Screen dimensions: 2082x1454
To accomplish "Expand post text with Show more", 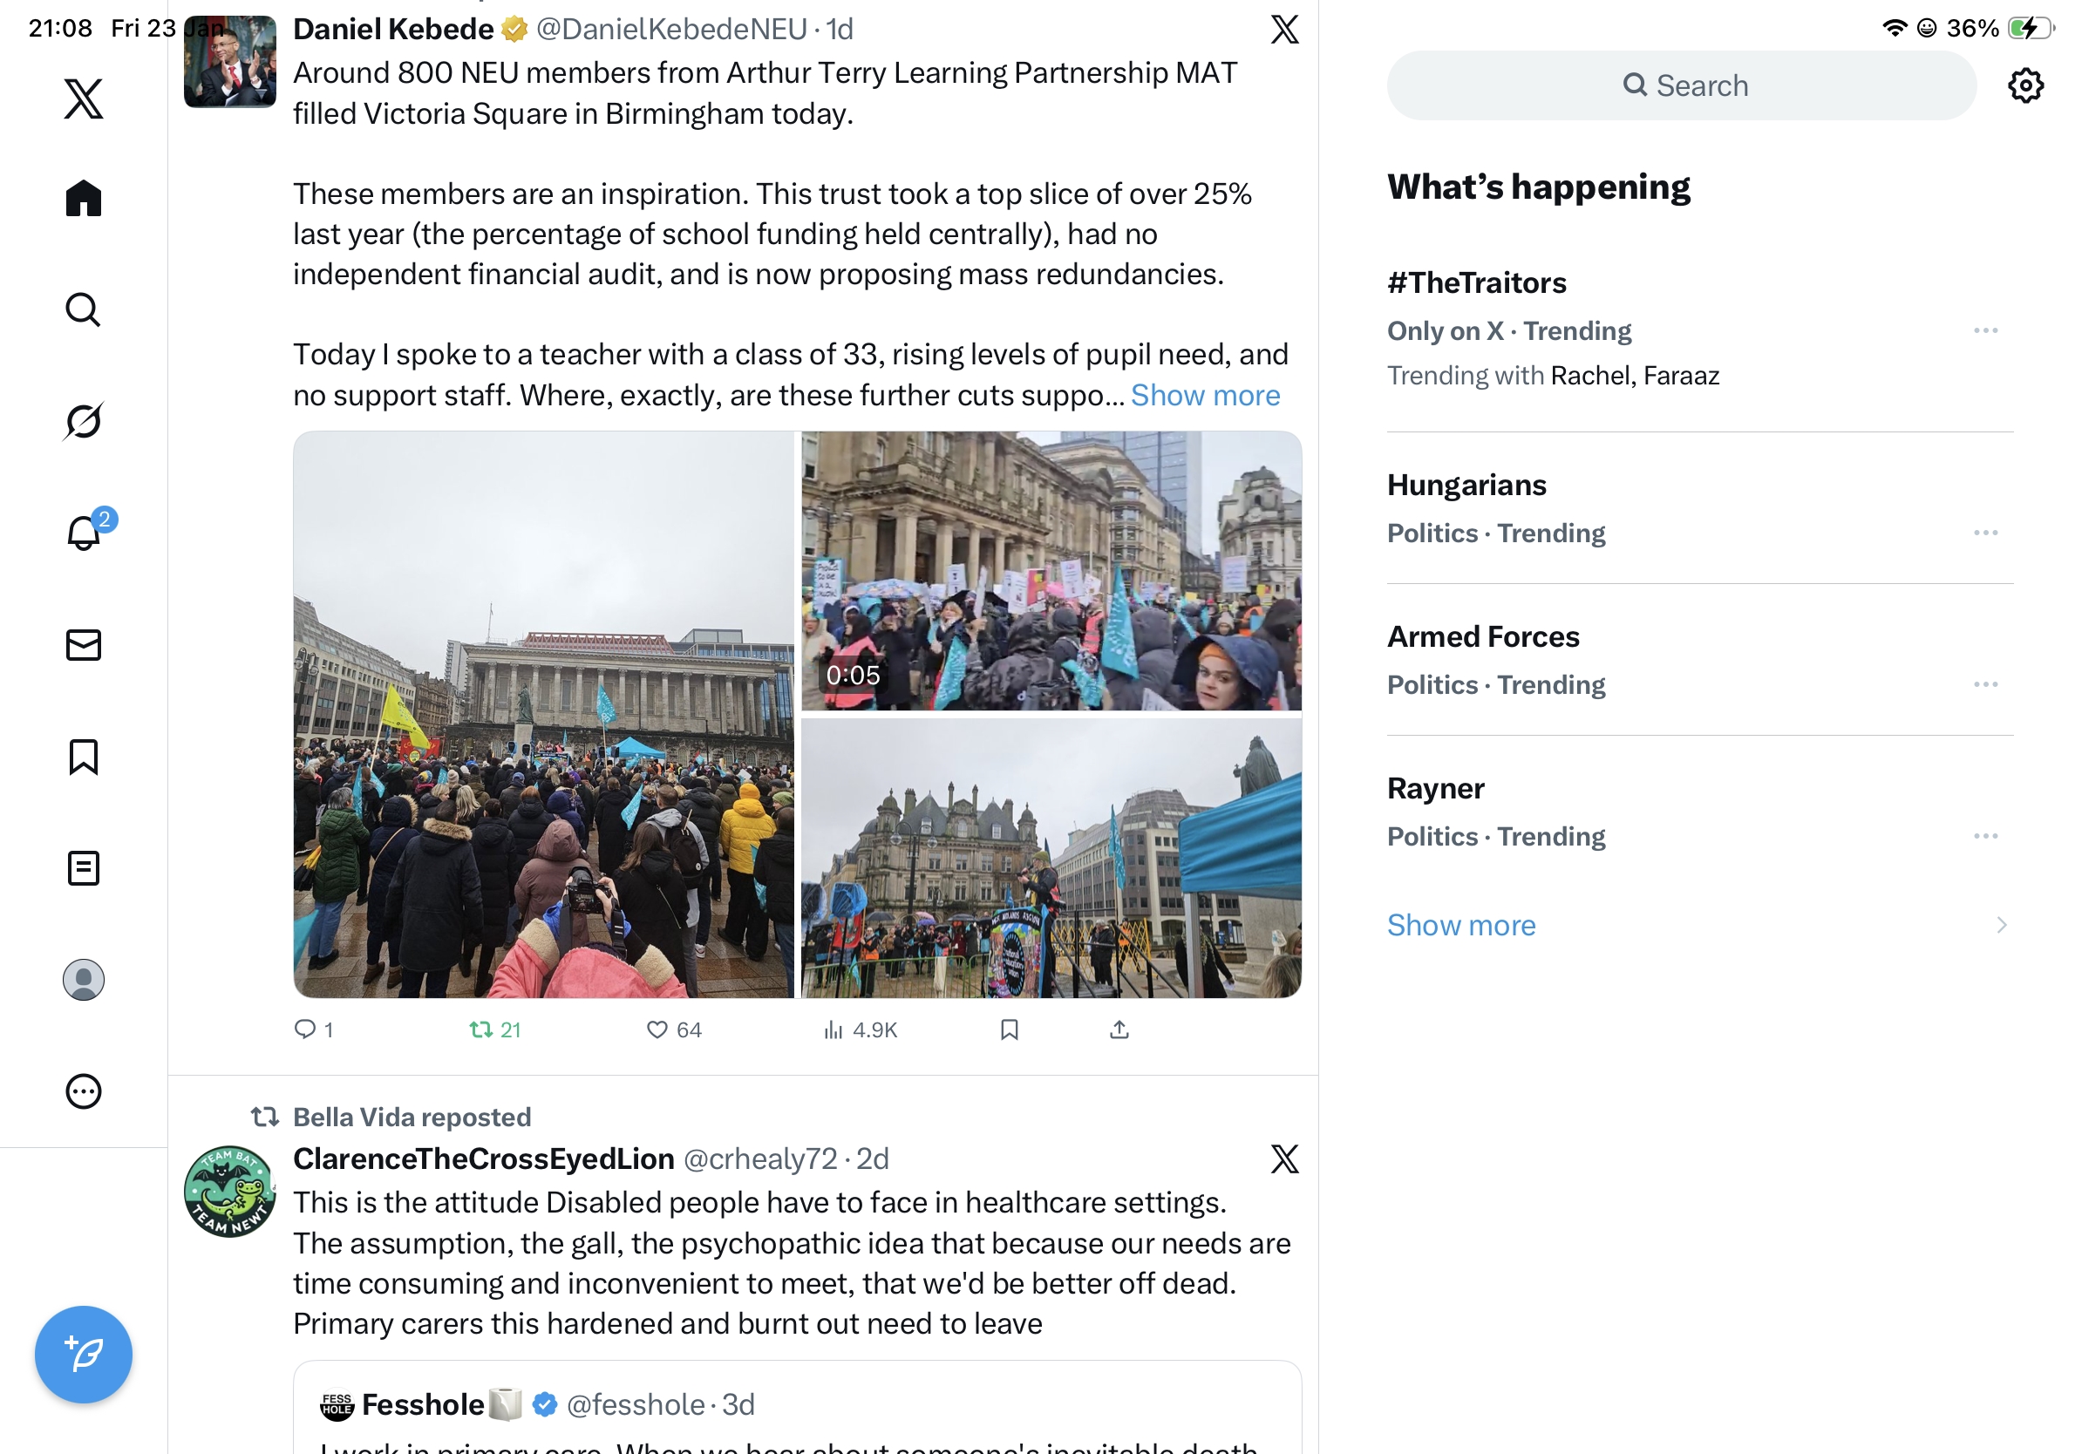I will pyautogui.click(x=1205, y=395).
